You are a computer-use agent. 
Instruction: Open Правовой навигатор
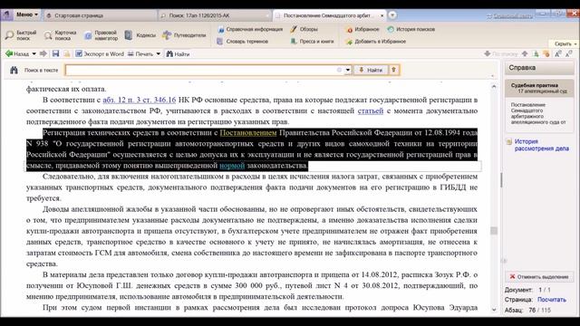(101, 35)
